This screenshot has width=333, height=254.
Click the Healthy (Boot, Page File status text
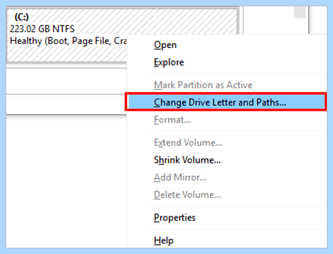[68, 41]
